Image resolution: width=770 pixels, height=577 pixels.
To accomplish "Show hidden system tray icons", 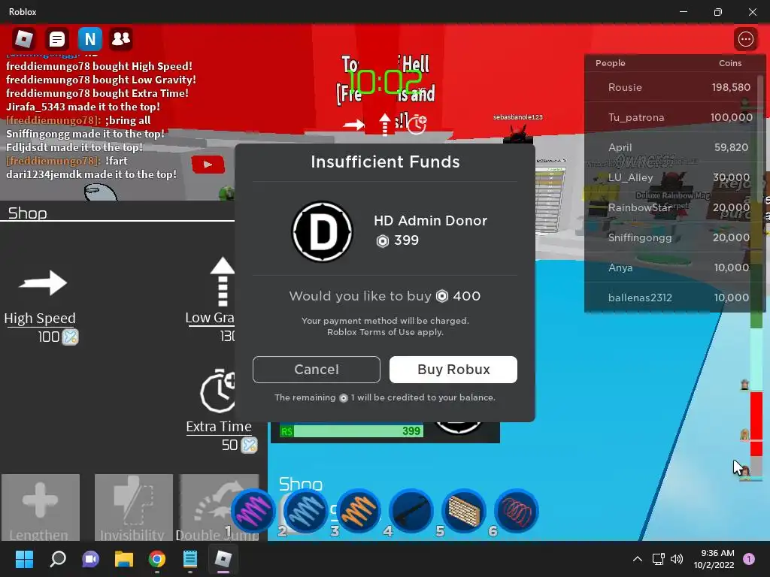I will click(x=638, y=559).
